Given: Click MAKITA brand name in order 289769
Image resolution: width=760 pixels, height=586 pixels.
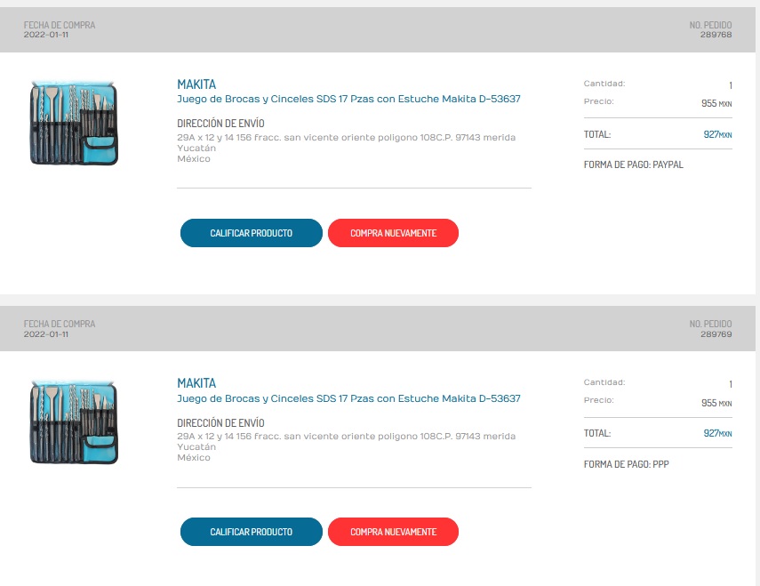Looking at the screenshot, I should 196,383.
